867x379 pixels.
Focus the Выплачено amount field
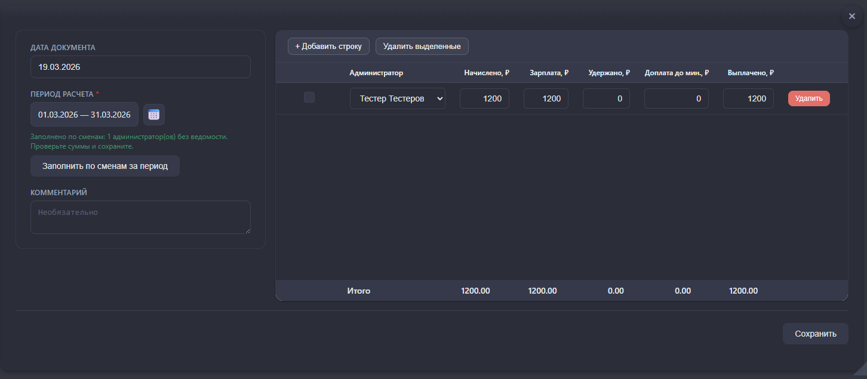coord(748,98)
